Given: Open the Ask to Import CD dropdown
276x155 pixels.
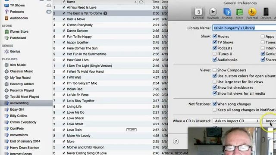Looking at the screenshot, I should 236,121.
